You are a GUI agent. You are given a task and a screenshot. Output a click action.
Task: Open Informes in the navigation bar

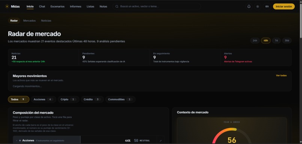click(x=76, y=6)
